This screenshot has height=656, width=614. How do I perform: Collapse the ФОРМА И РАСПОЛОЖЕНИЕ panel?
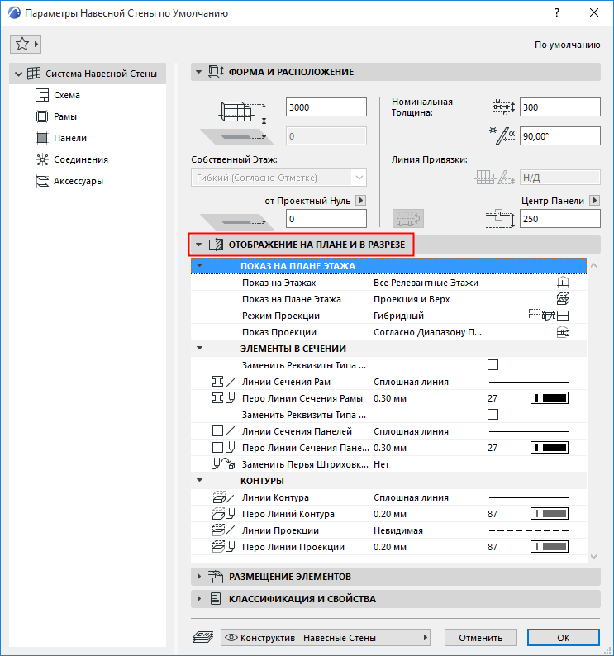[x=198, y=72]
